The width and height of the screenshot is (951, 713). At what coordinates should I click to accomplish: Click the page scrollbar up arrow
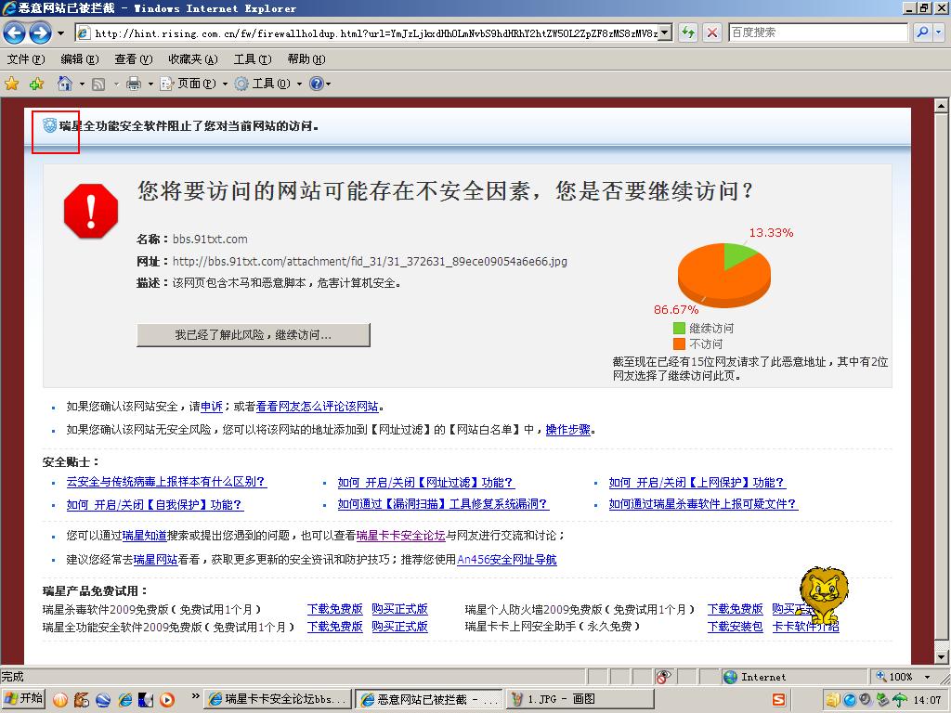pos(941,106)
